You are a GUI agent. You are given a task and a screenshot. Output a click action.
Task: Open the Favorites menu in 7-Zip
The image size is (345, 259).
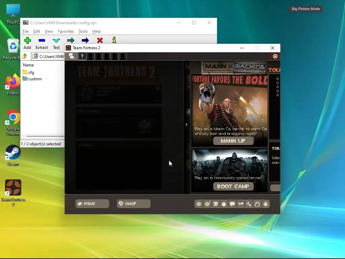point(66,31)
